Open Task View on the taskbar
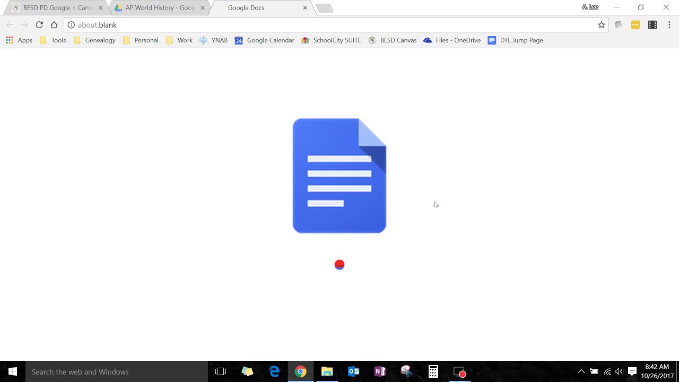679x382 pixels. click(x=221, y=372)
